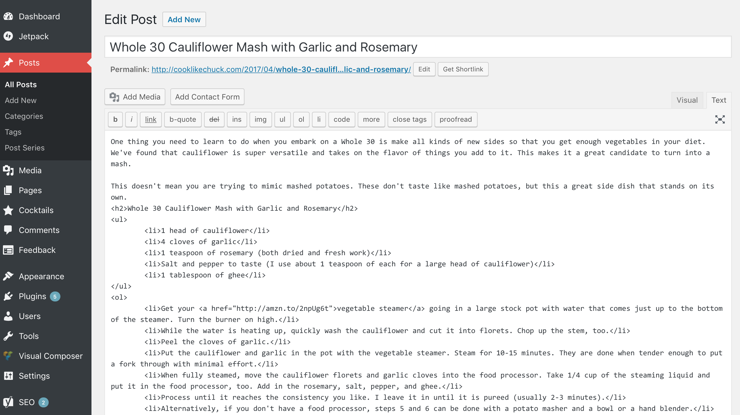Click the close tags toolbar button
The height and width of the screenshot is (415, 740).
(x=410, y=119)
